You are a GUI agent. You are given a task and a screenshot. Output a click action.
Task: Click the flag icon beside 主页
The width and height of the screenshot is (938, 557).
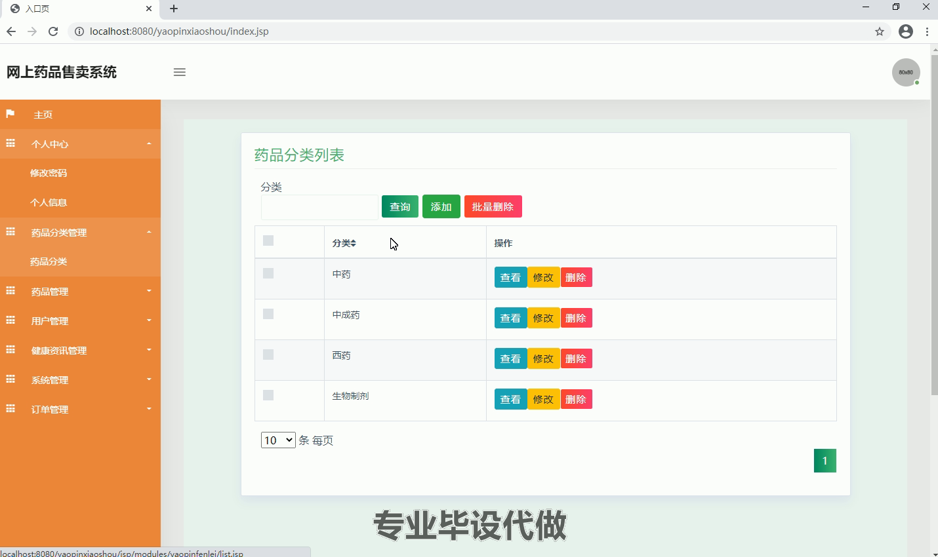click(10, 114)
